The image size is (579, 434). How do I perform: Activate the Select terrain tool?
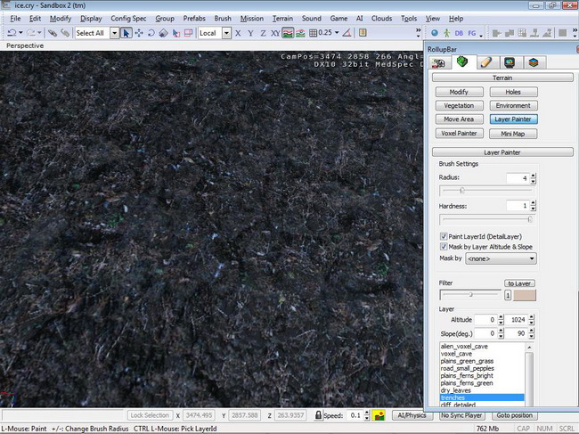pyautogui.click(x=175, y=33)
